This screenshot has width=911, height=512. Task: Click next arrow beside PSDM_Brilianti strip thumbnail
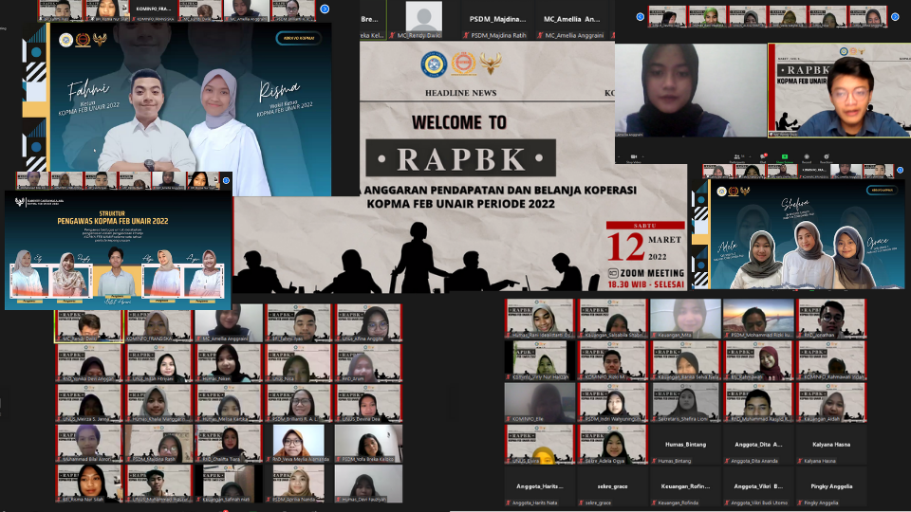pos(325,9)
